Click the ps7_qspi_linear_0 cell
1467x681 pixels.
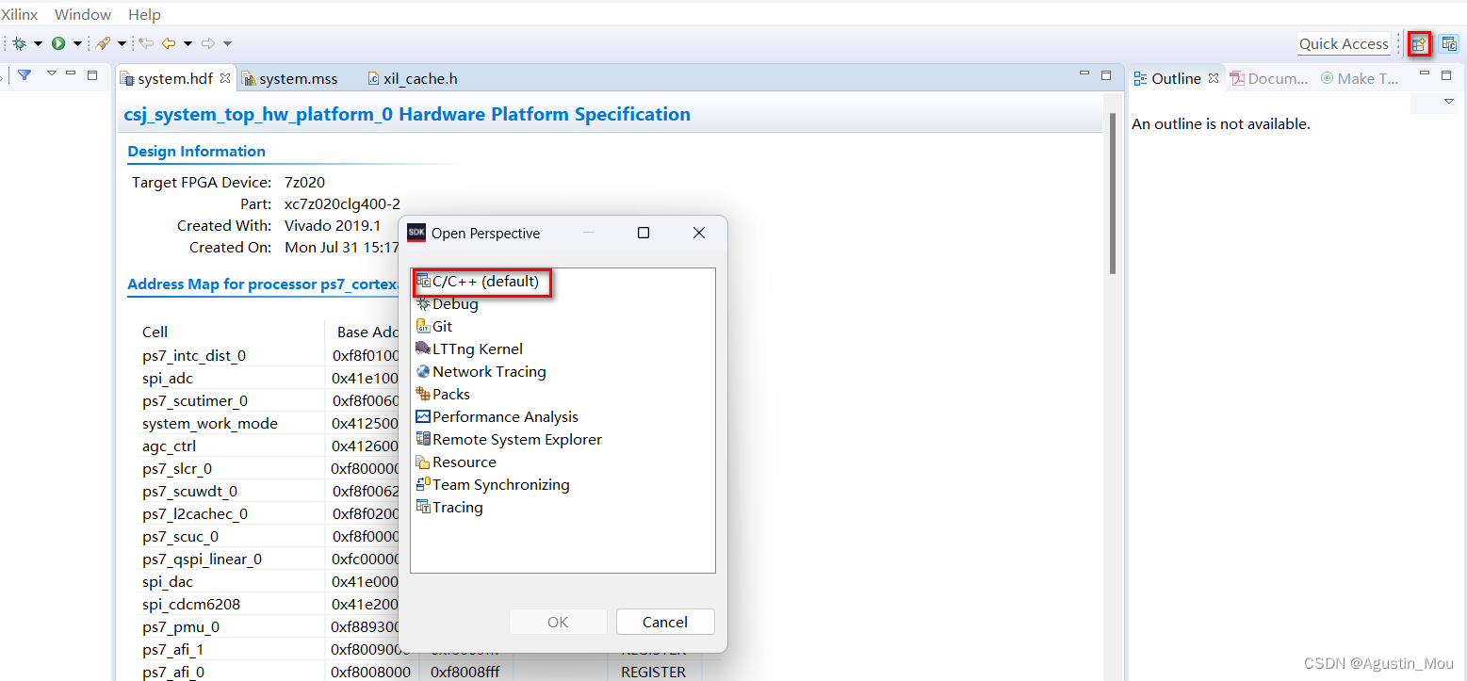click(x=203, y=559)
